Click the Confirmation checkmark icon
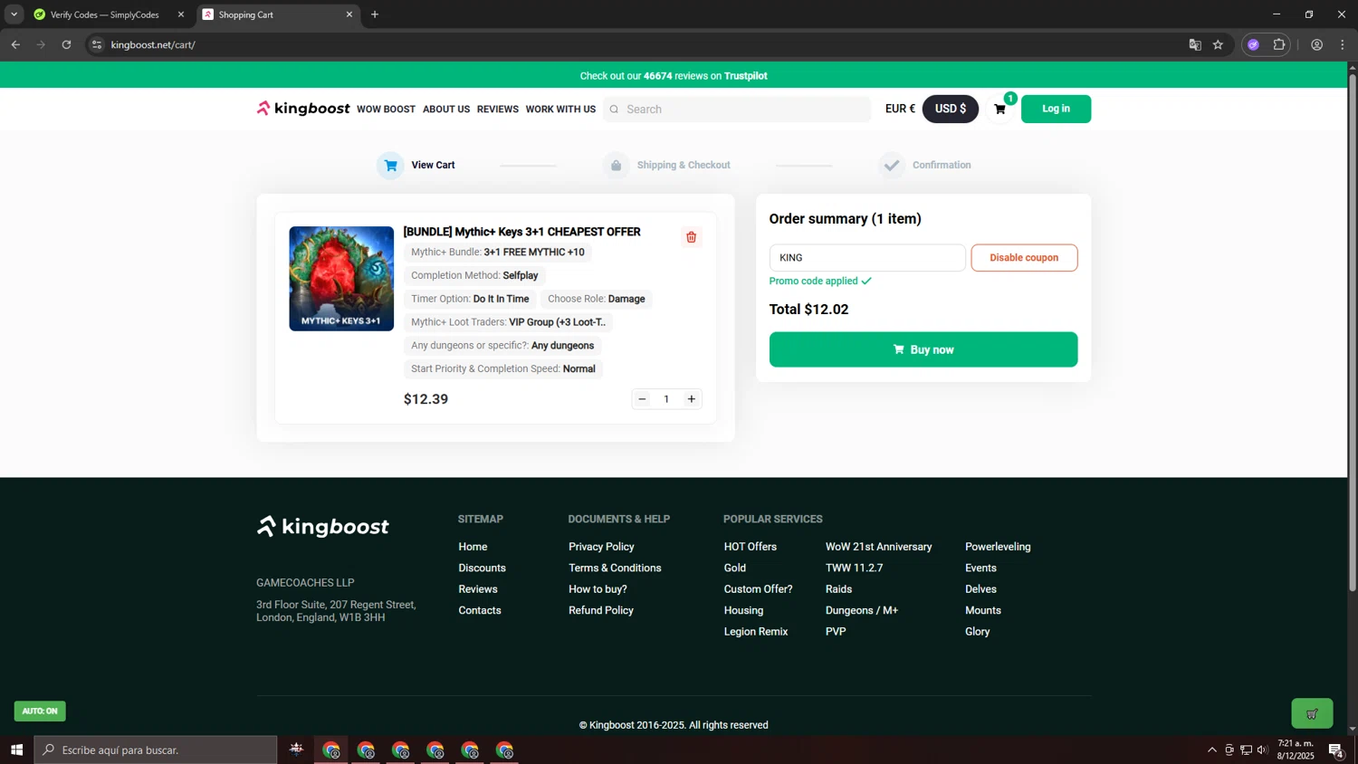This screenshot has width=1358, height=764. click(x=892, y=165)
